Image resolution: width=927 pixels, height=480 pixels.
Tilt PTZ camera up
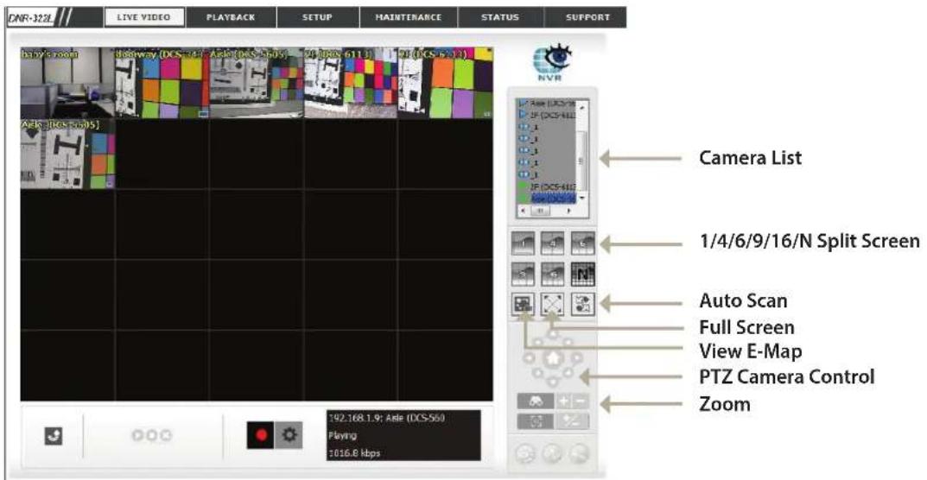click(x=552, y=335)
